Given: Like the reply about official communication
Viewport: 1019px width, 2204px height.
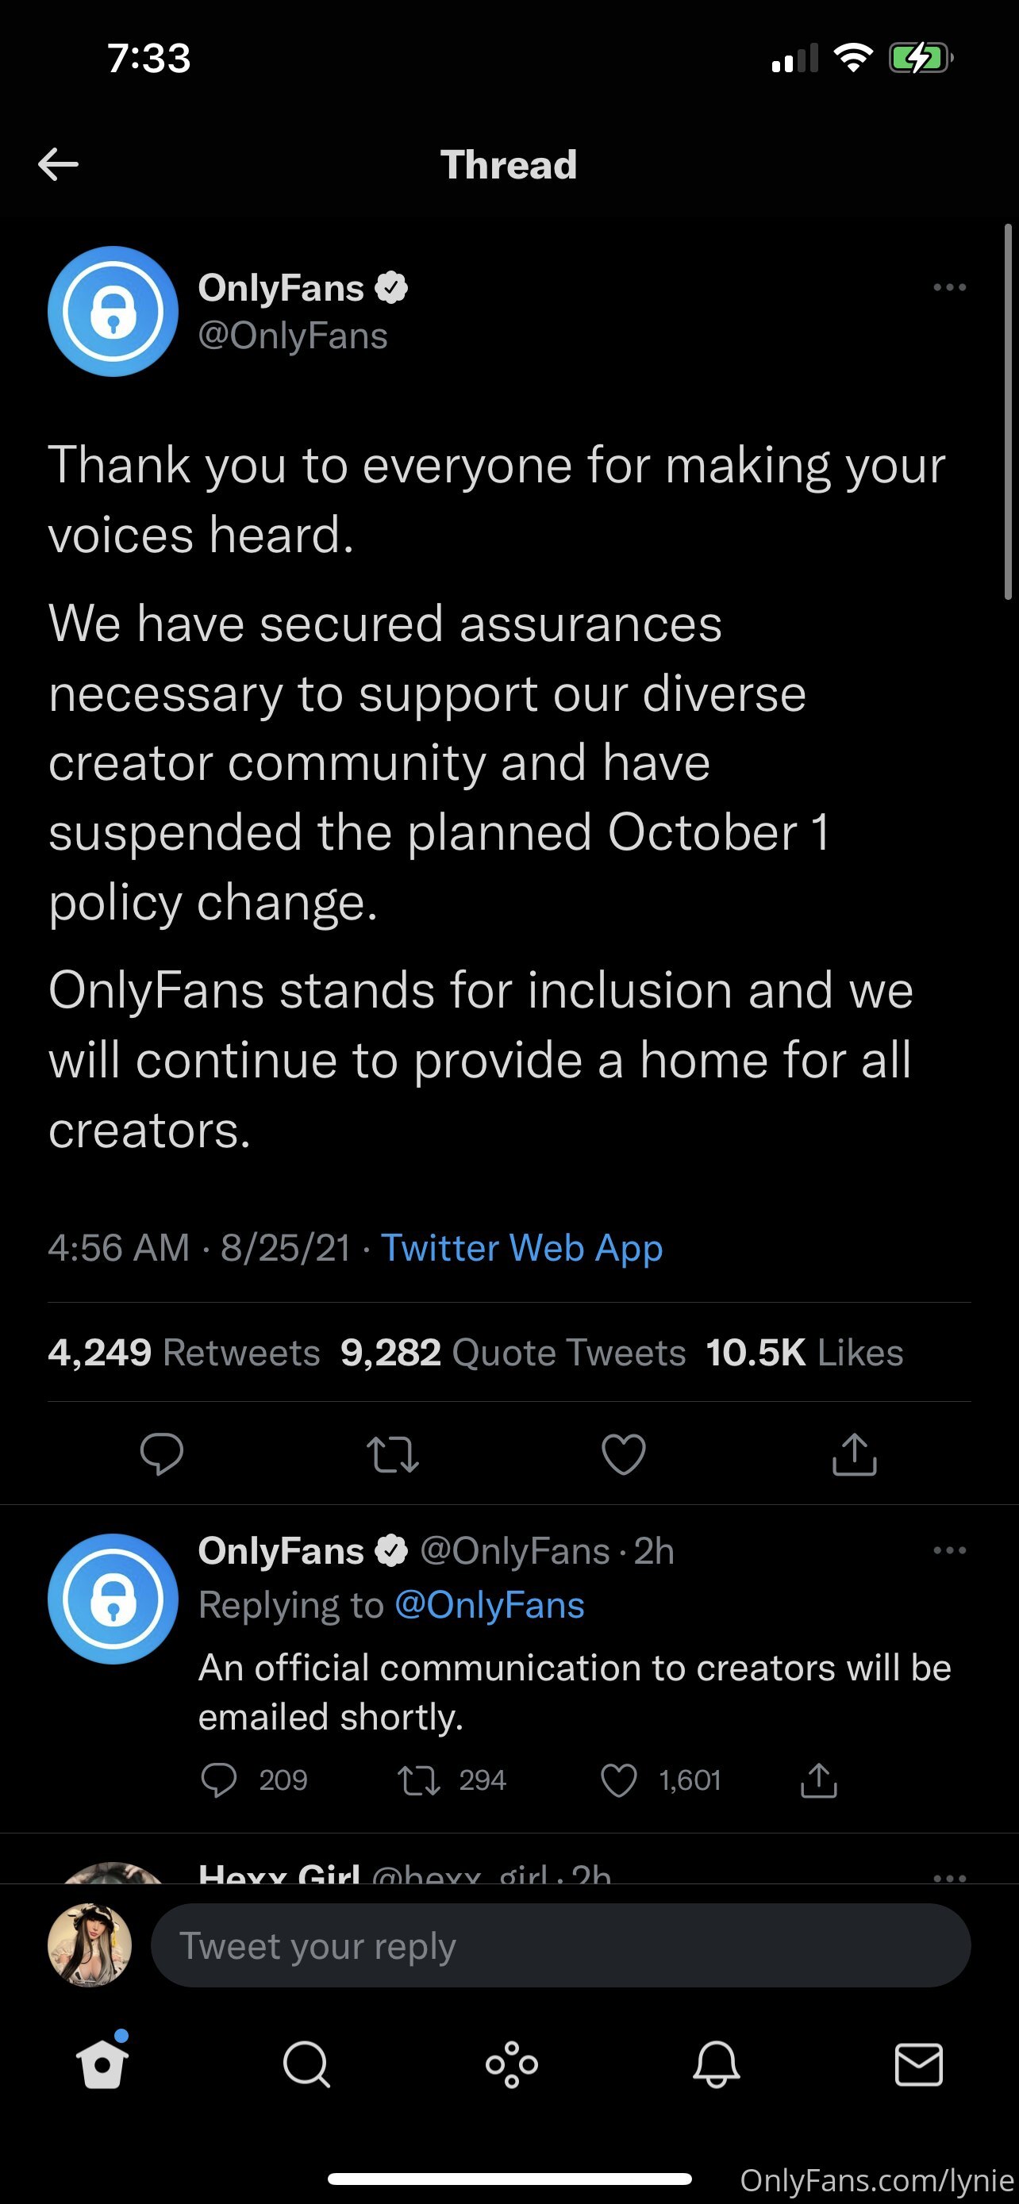Looking at the screenshot, I should (x=618, y=1780).
